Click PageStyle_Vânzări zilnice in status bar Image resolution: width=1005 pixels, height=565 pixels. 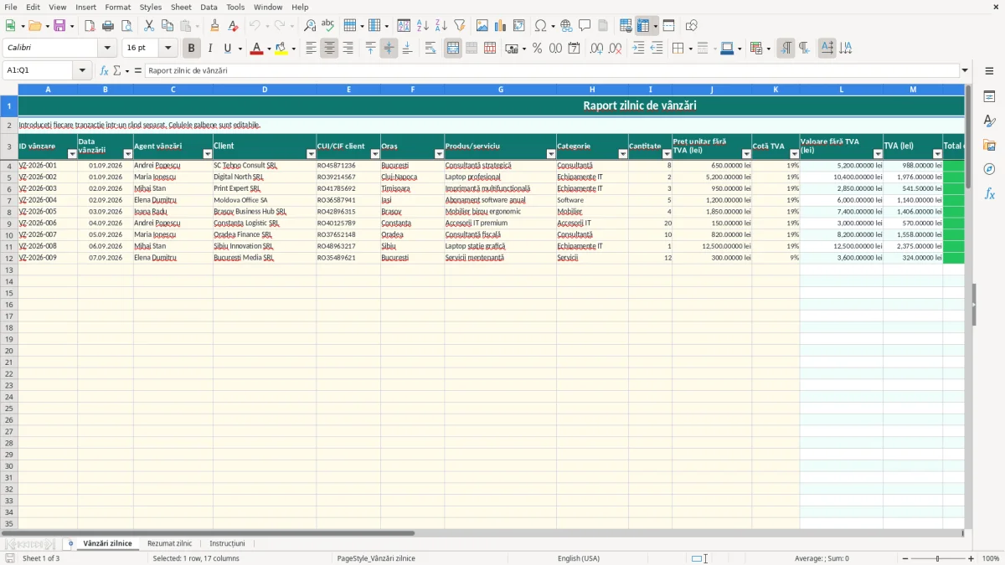(x=376, y=558)
